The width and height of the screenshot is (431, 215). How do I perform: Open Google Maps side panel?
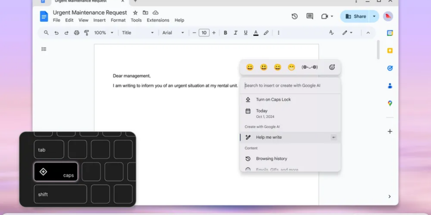(390, 103)
